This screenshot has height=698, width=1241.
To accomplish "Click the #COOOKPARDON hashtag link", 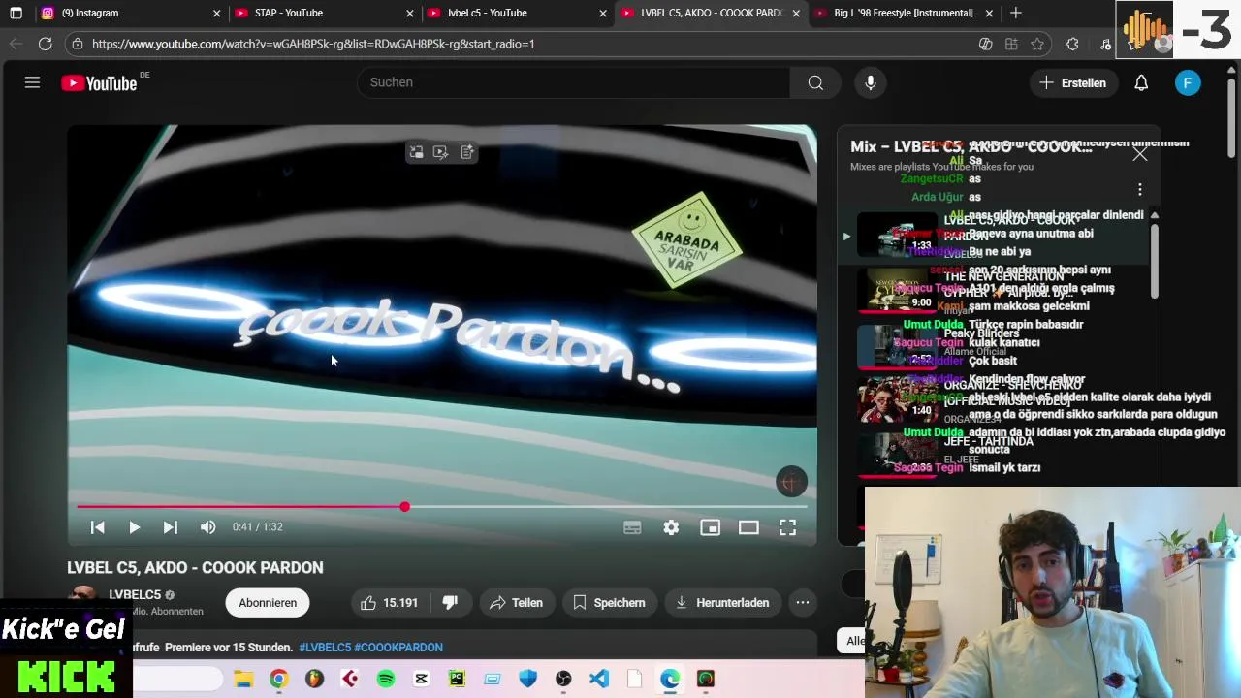I will pos(398,648).
